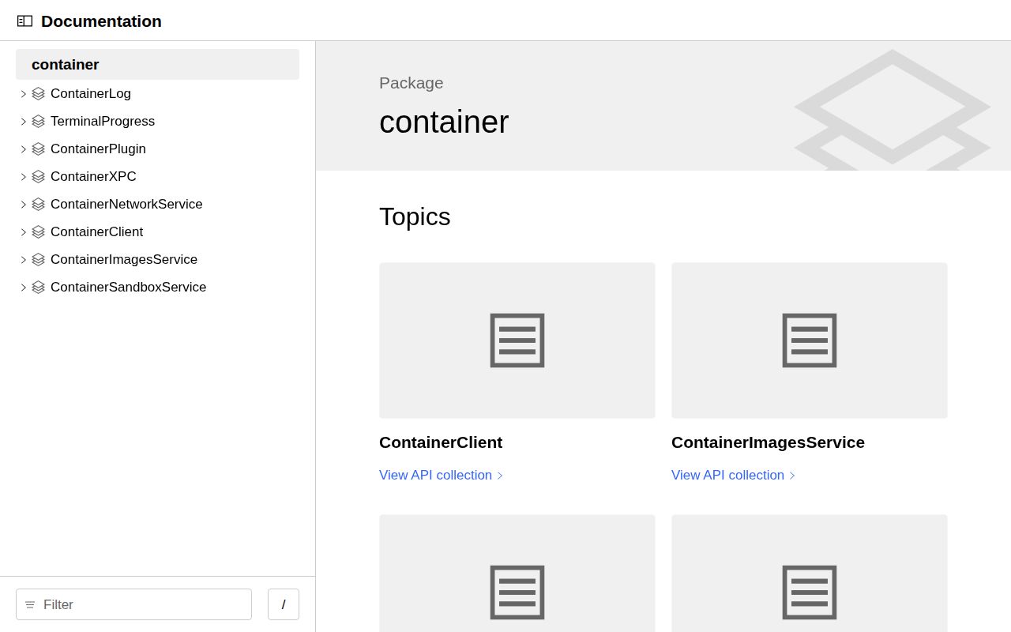The image size is (1011, 632).
Task: Open ContainerClient sidebar entry
Action: click(x=96, y=232)
